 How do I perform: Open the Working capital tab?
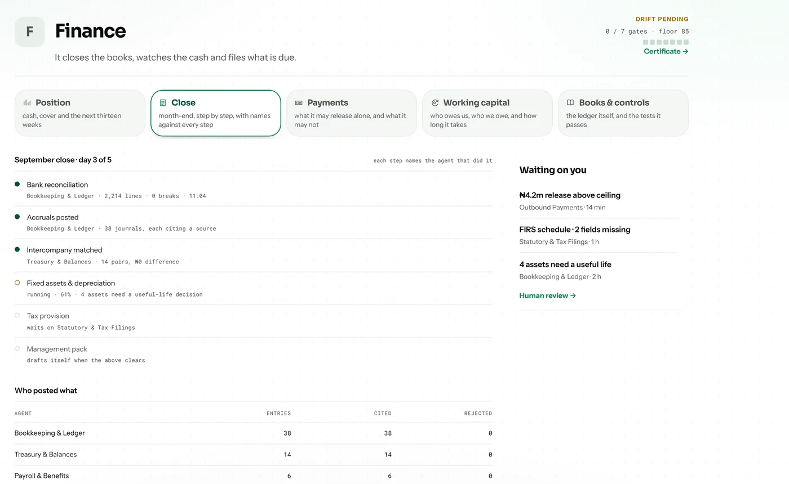click(487, 113)
